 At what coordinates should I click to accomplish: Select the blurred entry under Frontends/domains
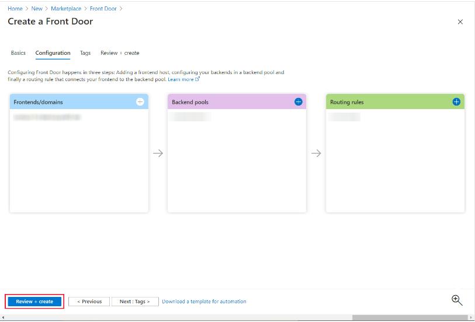pos(47,117)
